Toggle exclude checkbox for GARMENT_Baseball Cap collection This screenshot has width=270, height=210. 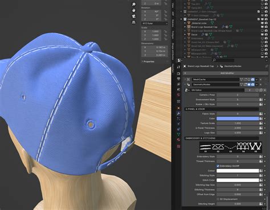[x=259, y=19]
